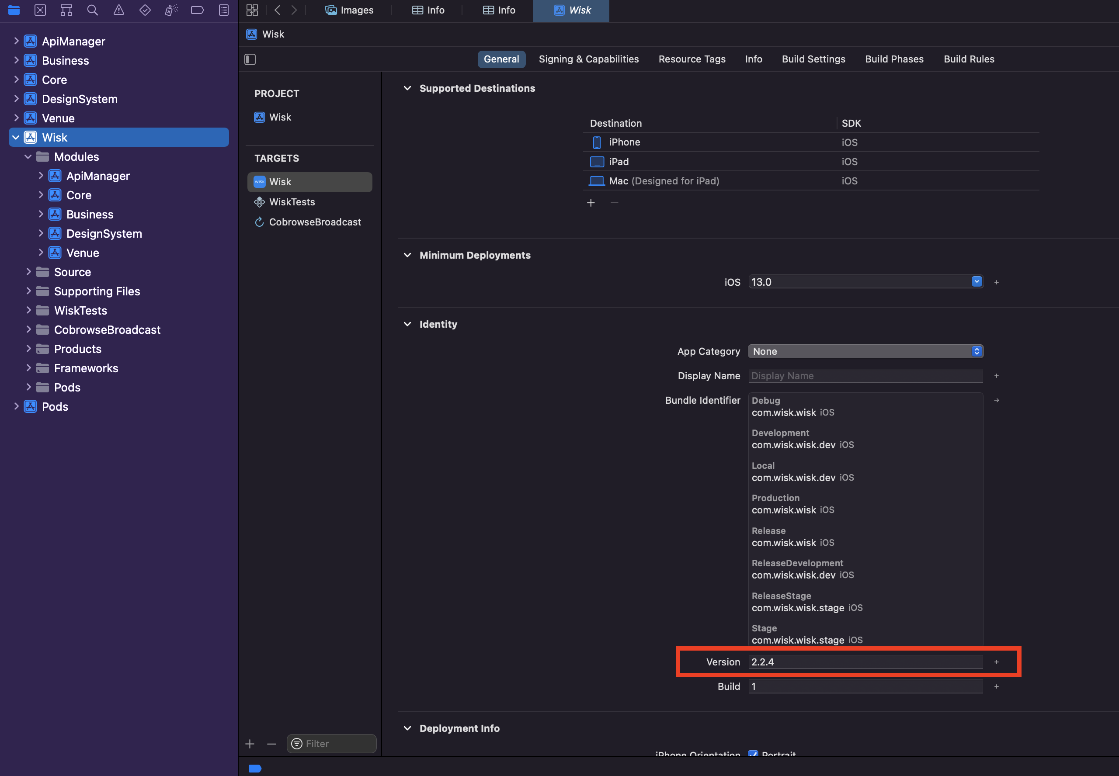Select the iPhone destination row

[x=811, y=142]
